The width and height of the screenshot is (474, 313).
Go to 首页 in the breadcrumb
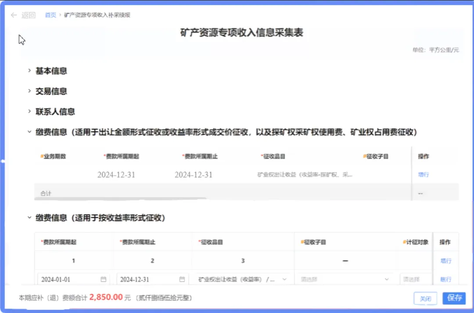pos(50,15)
